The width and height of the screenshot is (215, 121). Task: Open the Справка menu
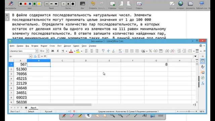(x=92, y=46)
